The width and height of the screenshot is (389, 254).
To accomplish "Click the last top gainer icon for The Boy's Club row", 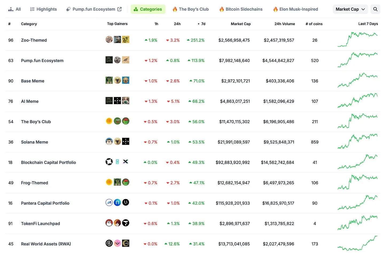I will (126, 121).
